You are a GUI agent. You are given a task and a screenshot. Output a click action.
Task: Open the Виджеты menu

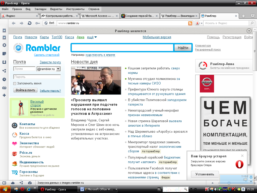point(56,9)
